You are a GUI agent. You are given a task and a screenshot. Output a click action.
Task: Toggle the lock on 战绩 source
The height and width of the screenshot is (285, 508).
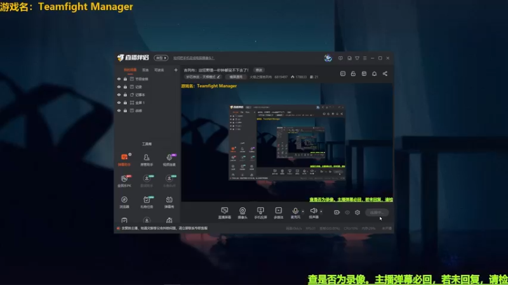click(x=125, y=110)
